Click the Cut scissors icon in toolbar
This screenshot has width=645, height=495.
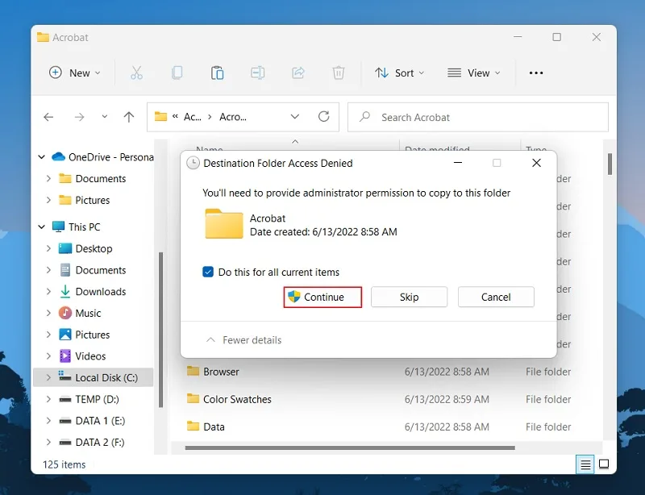[x=136, y=73]
